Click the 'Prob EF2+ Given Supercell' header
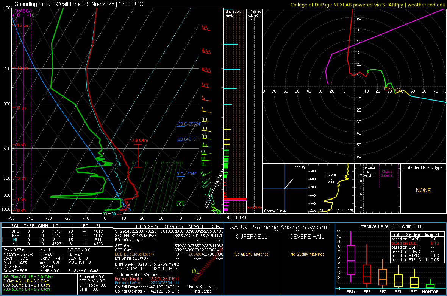Image resolution: width=447 pixels, height=296 pixels. [x=415, y=234]
